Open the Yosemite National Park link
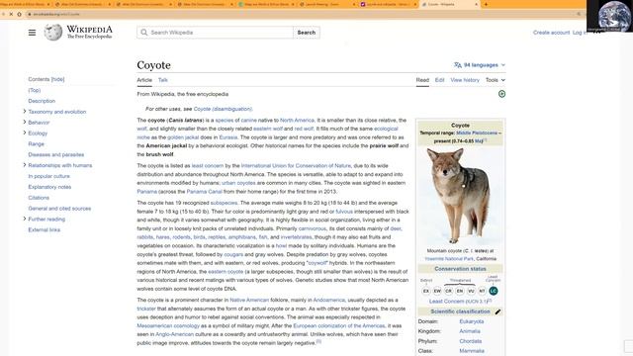The image size is (633, 356). point(449,259)
